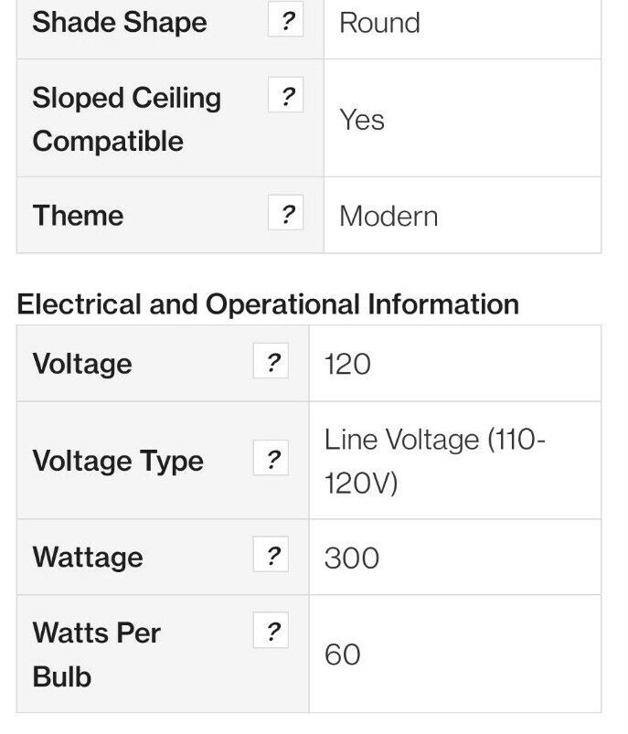Show help for the Theme attribute

point(286,213)
